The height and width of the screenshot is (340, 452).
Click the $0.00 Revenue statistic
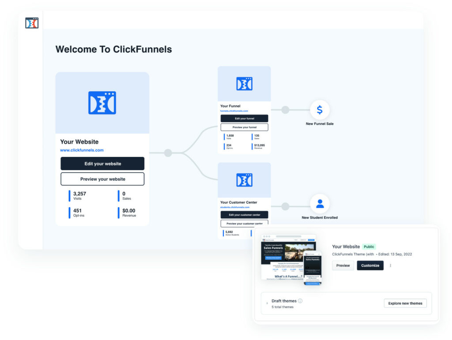127,213
